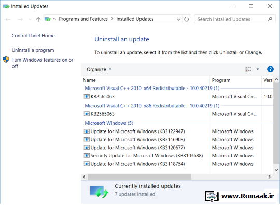280x205 pixels.
Task: Click the search magnifier icon
Action: pos(270,19)
